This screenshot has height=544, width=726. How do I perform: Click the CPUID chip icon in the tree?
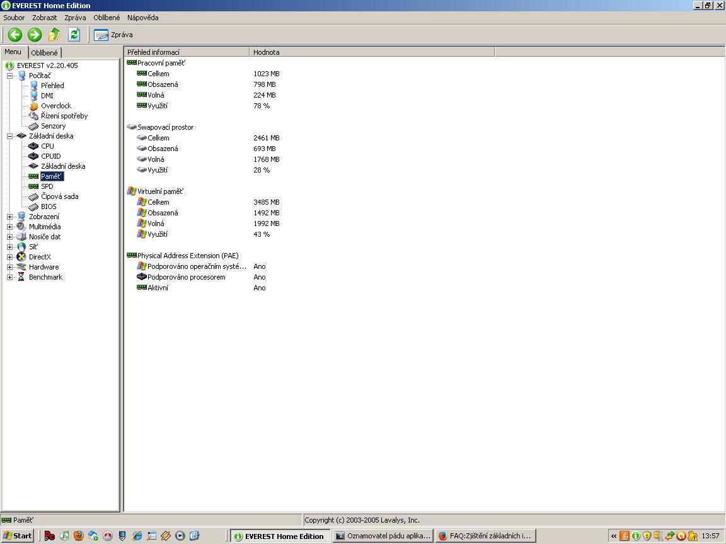33,156
